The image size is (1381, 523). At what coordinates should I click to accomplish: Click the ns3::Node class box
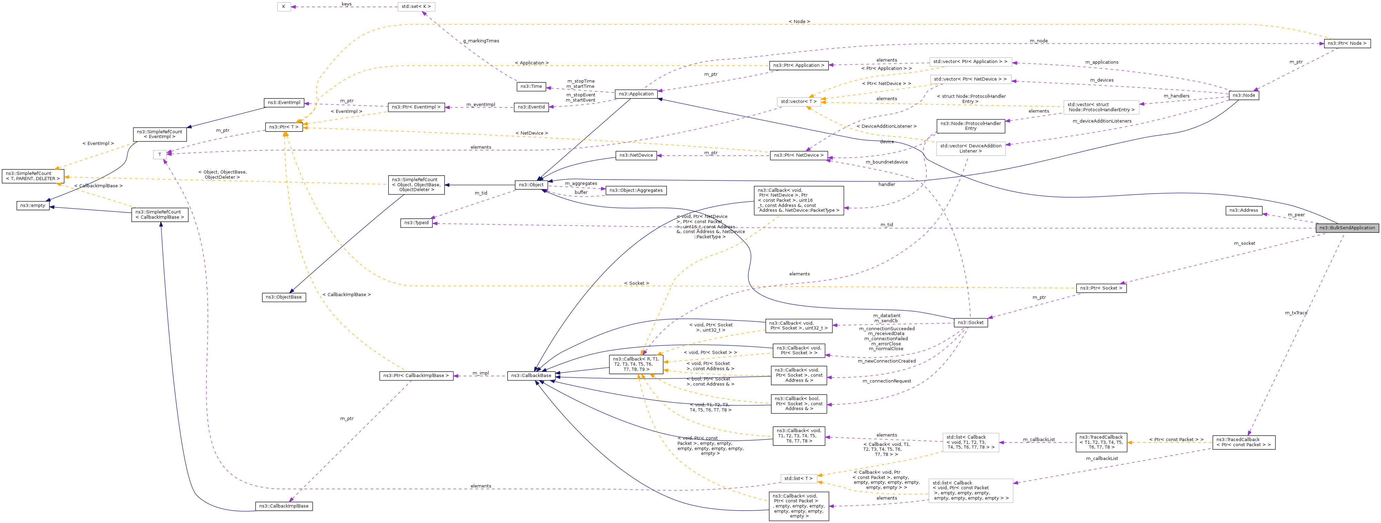coord(1244,95)
